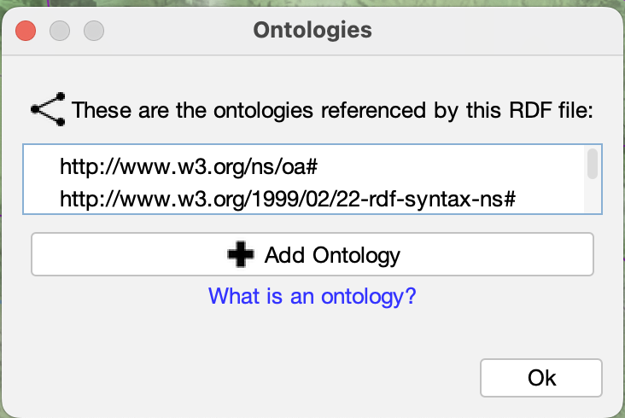Click empty dialog area left of Ok button
The image size is (625, 418).
pos(256,377)
